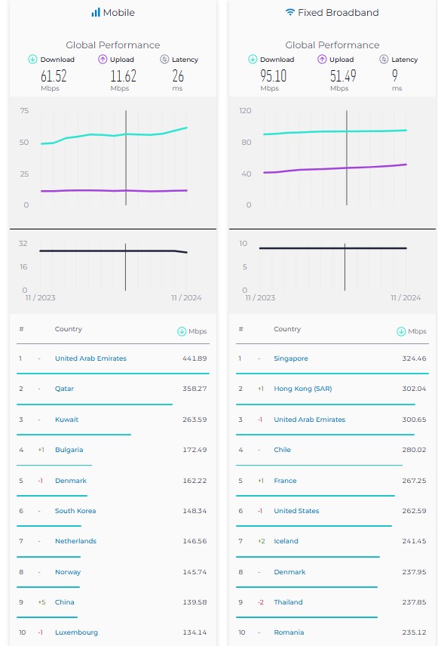
Task: Click the Mobile signal bars icon
Action: click(96, 13)
